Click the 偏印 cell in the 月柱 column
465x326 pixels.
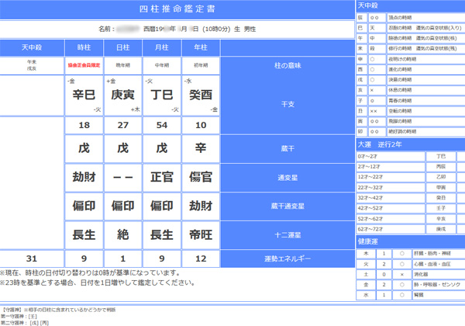click(162, 206)
